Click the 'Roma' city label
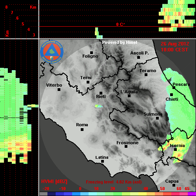This screenshot has width=196, height=196. click(x=82, y=125)
